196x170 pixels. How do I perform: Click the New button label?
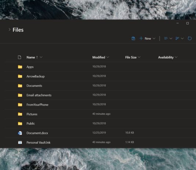click(x=148, y=39)
